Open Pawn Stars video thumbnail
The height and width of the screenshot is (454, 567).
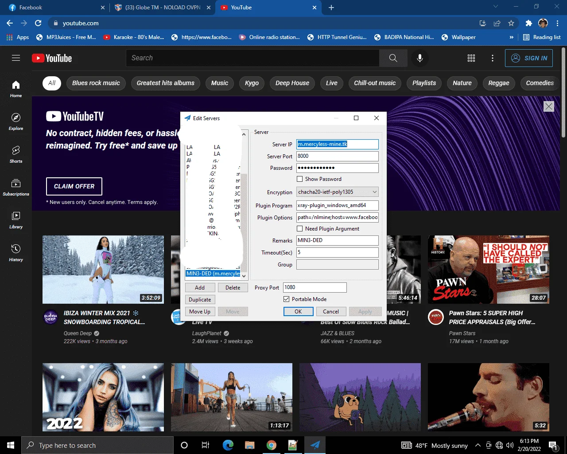489,270
